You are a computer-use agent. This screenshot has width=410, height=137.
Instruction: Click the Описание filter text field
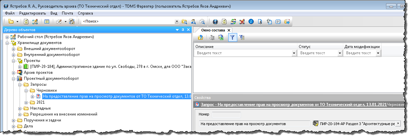[243, 53]
